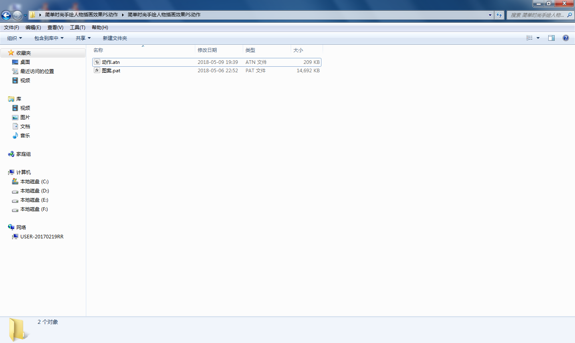
Task: Open 桌面 under favorites
Action: tap(25, 62)
